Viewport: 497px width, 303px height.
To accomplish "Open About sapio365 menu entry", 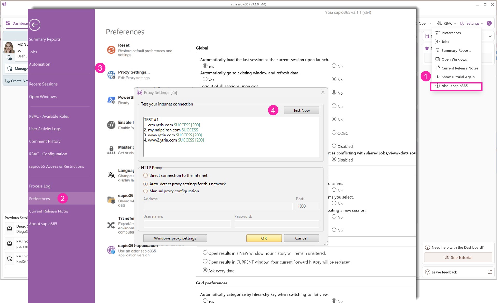I will coord(455,86).
